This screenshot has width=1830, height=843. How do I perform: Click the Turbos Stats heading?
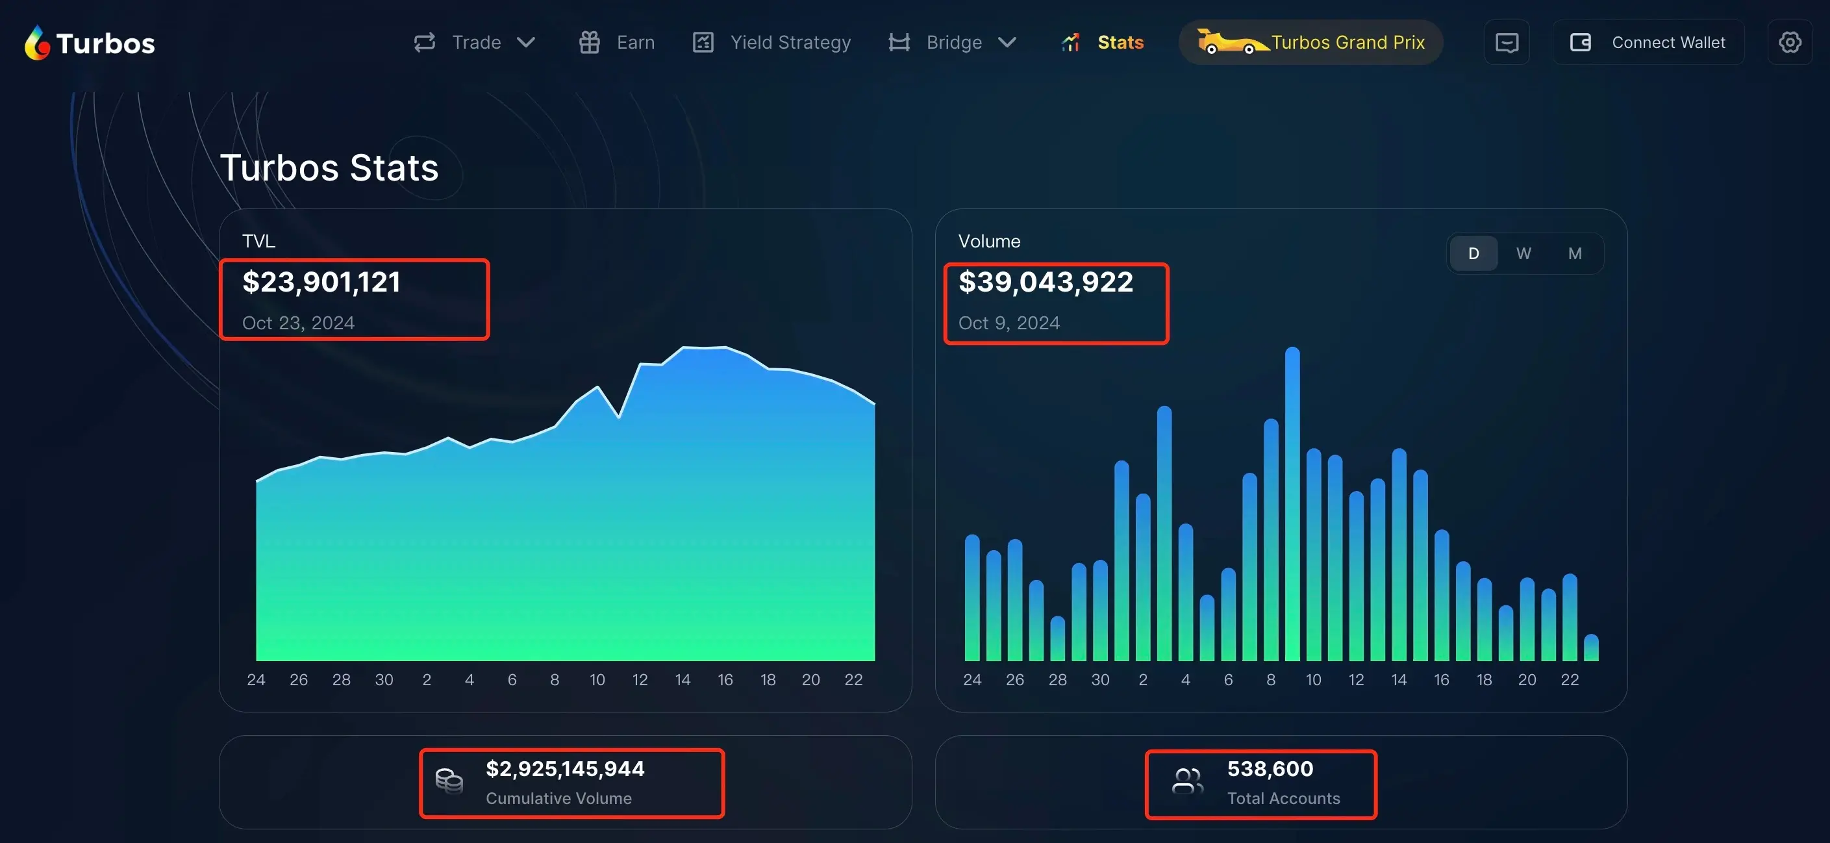coord(330,168)
